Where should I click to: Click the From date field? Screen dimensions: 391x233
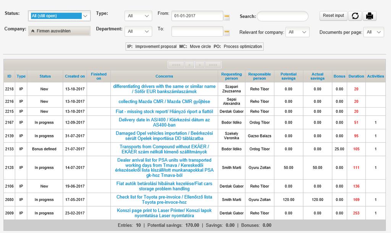coord(197,16)
